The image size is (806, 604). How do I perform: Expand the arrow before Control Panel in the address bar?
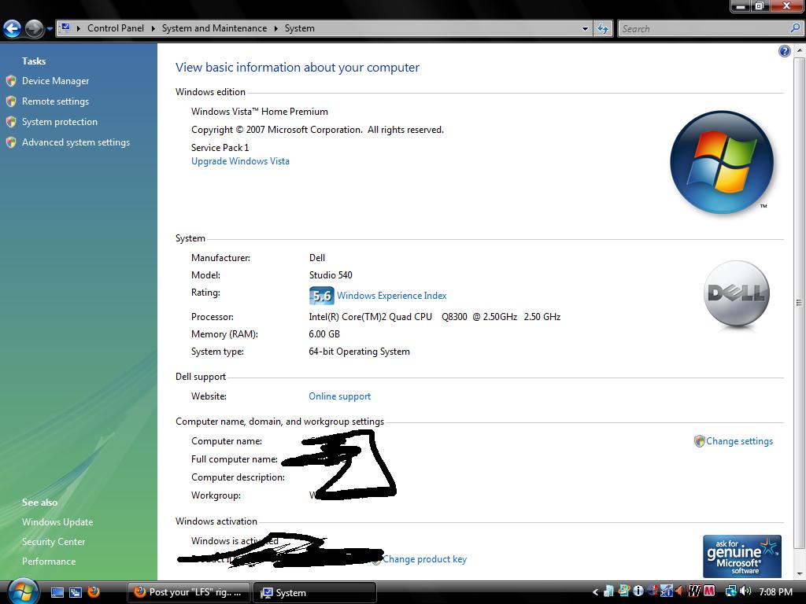[x=79, y=28]
